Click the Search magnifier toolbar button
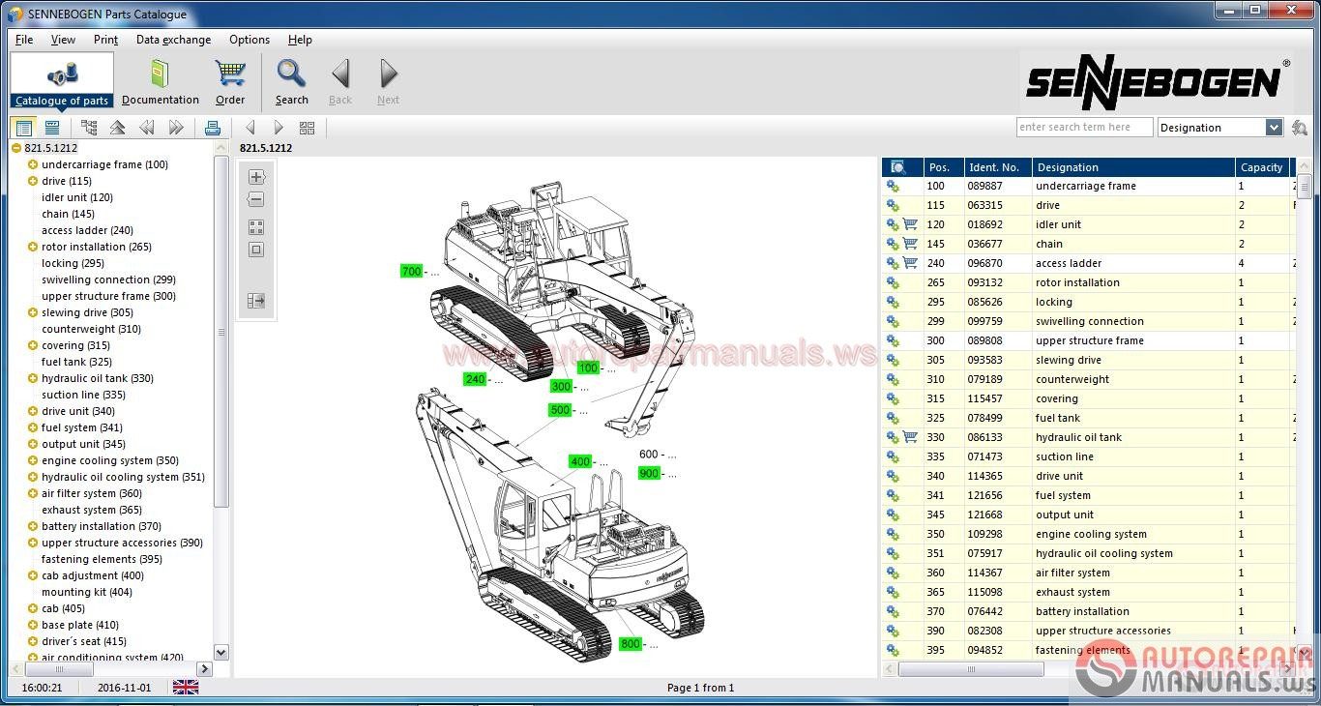The width and height of the screenshot is (1321, 706). coord(291,81)
